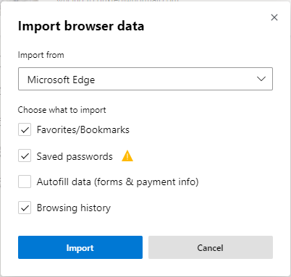
Task: Click the checkmark beside Browsing history
Action: (x=25, y=208)
